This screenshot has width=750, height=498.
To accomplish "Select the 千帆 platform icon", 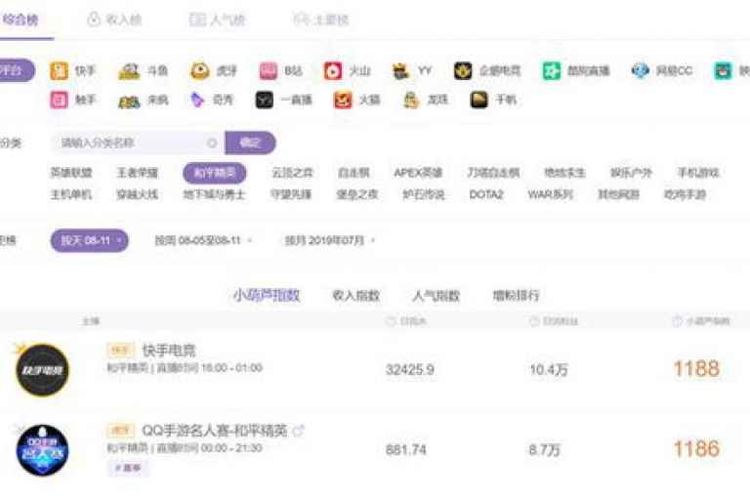I will pos(479,100).
